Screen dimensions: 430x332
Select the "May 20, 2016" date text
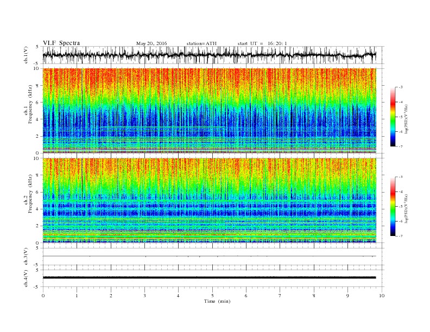(151, 43)
